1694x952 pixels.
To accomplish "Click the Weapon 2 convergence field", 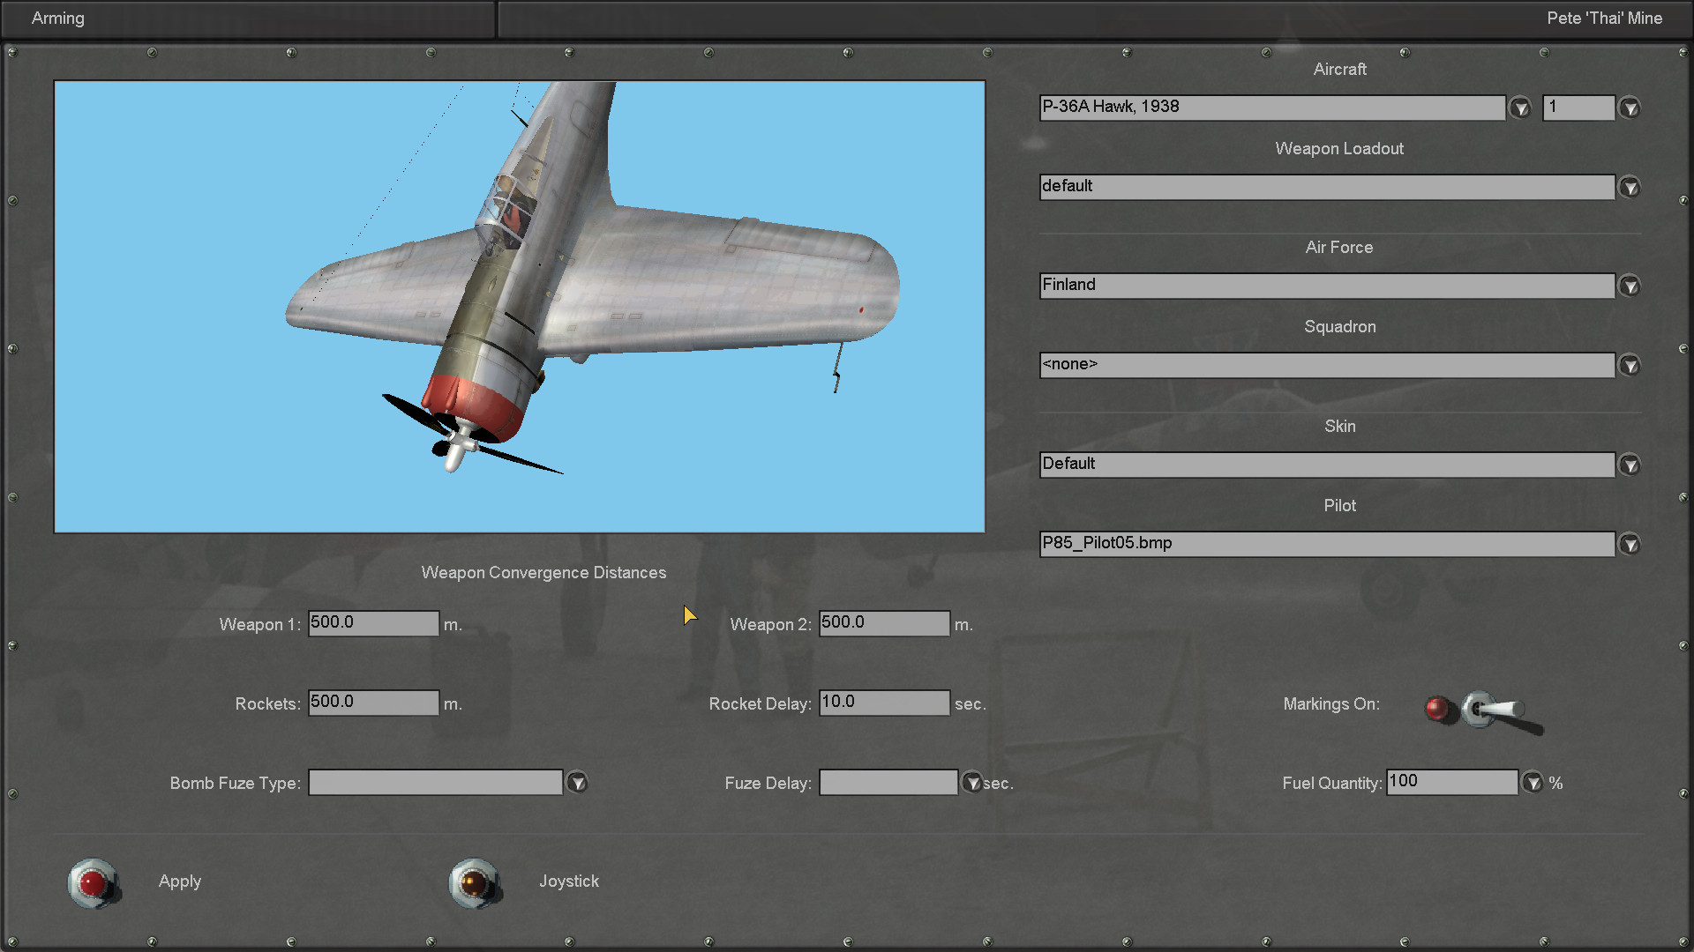I will [x=884, y=623].
